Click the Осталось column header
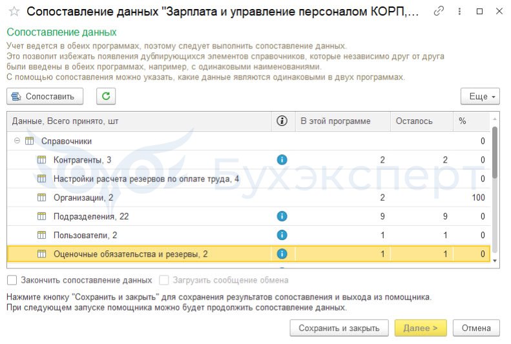511x344 pixels. tap(422, 121)
